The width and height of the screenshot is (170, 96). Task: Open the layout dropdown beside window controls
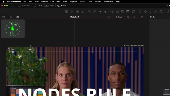12,6
